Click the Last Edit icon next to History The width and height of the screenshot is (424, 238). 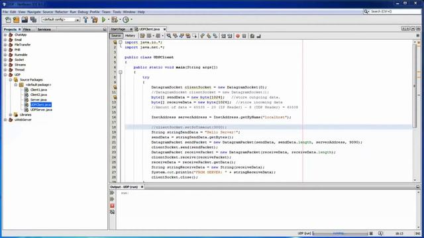tap(142, 36)
